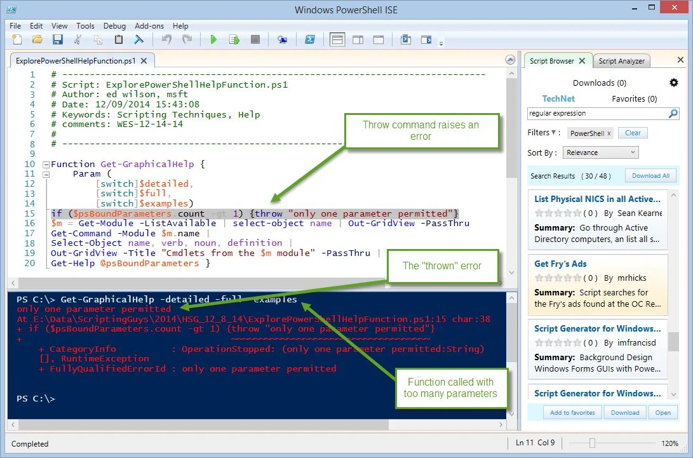Viewport: 693px width, 458px height.
Task: Open toolbar overflow options arrow
Action: click(441, 43)
